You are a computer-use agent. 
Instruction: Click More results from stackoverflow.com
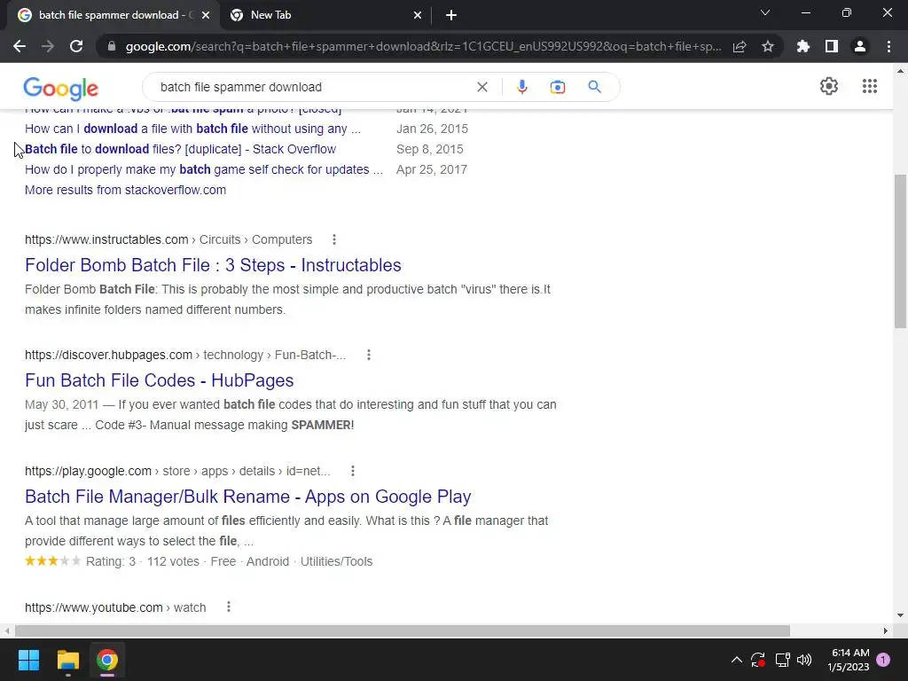(x=126, y=190)
